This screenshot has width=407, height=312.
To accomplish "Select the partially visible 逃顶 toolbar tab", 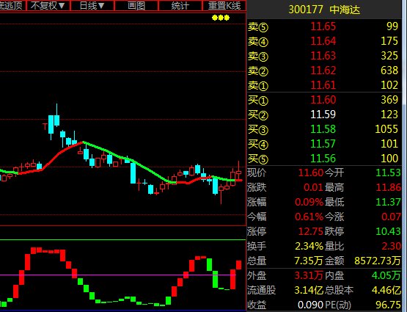I will point(12,5).
